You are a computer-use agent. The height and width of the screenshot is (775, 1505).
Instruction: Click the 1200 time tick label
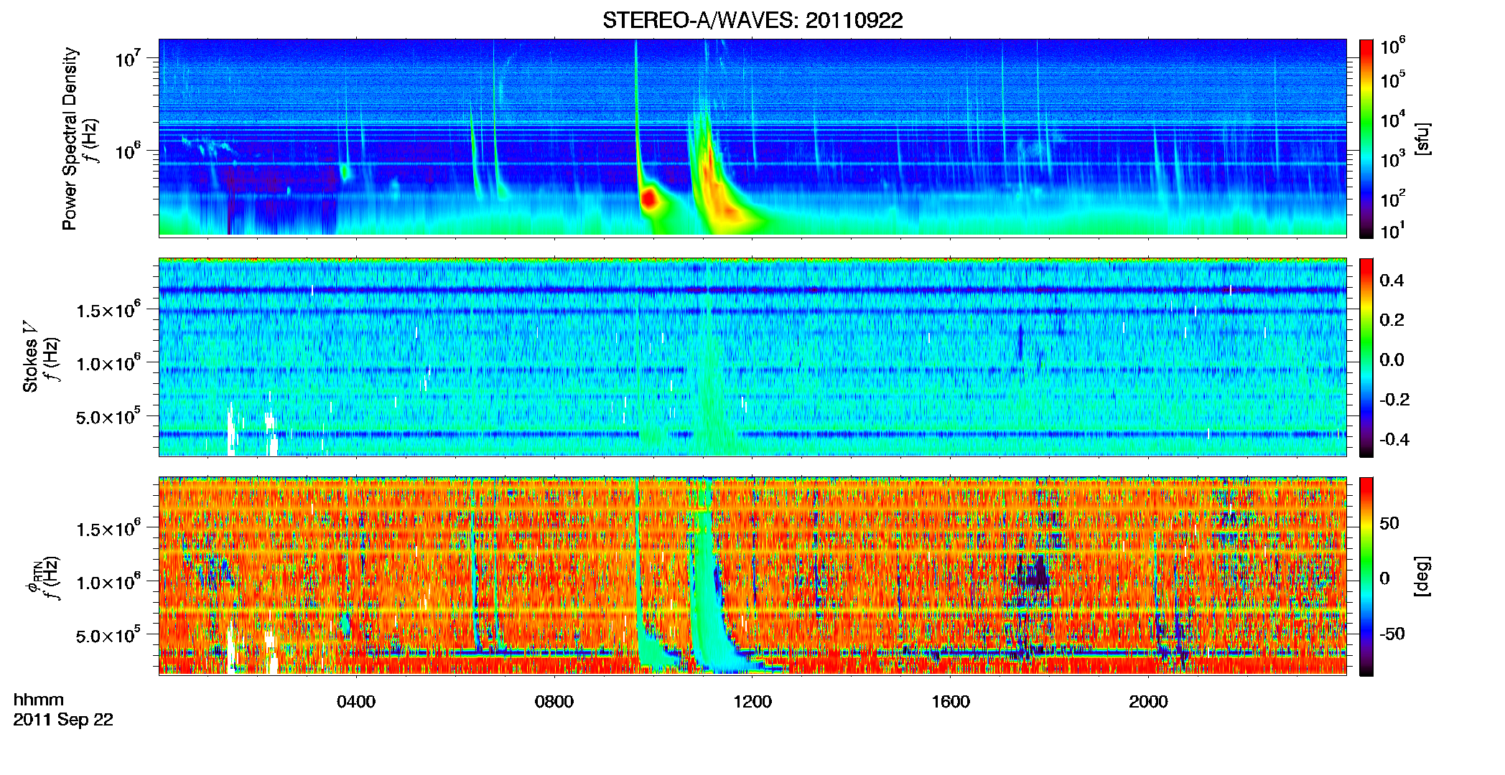click(752, 702)
